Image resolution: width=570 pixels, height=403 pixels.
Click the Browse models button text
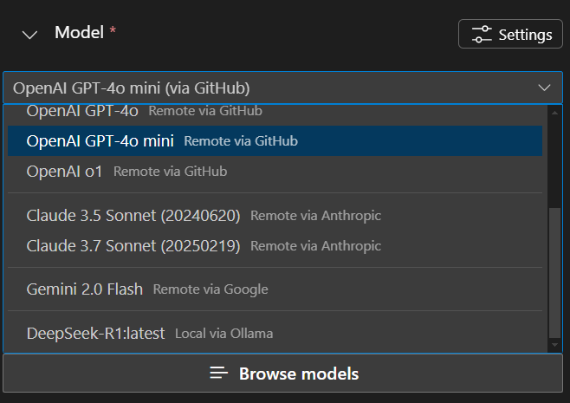click(299, 374)
